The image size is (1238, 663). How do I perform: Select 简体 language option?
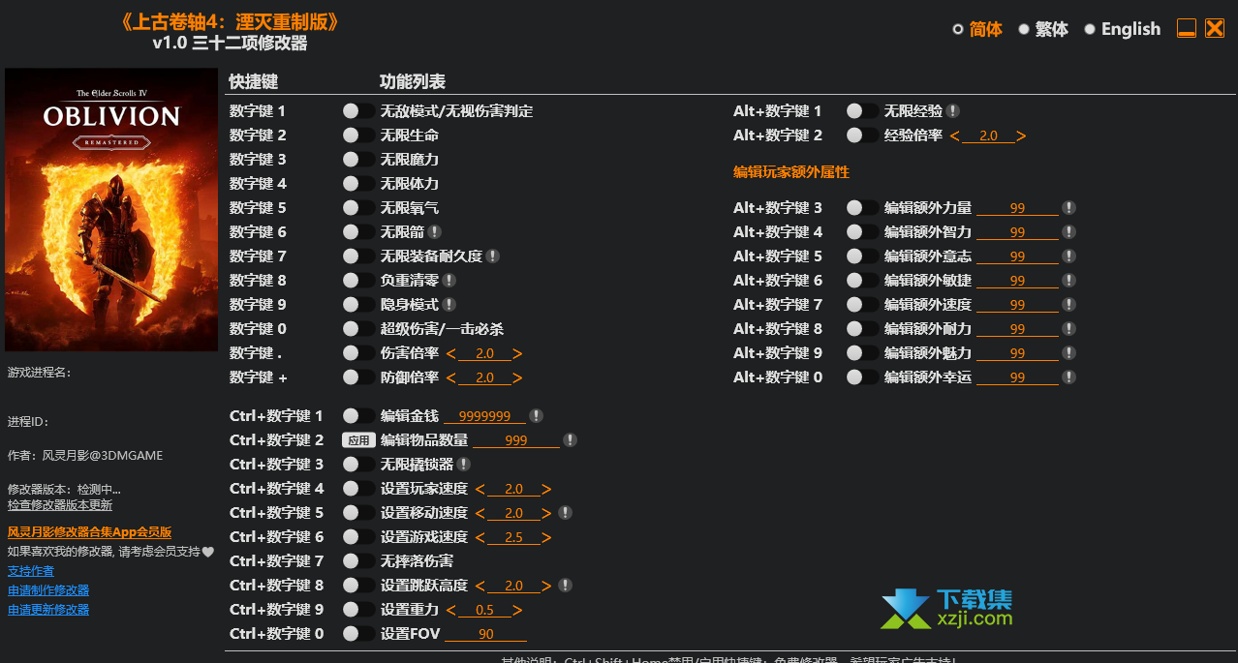click(x=977, y=29)
